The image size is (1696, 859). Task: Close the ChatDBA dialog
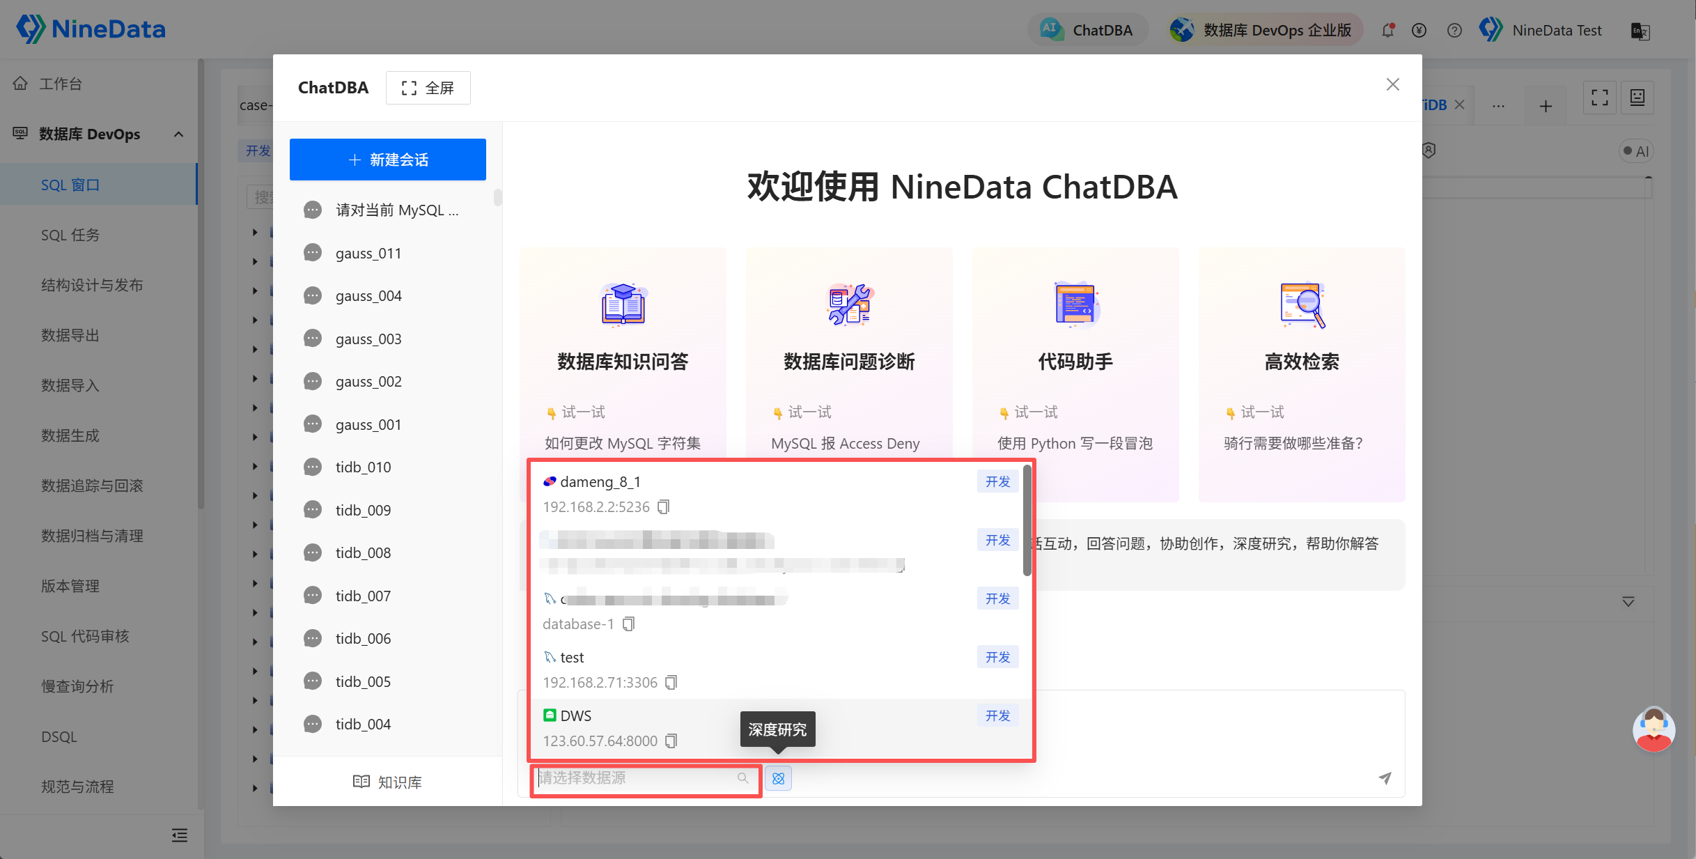click(1393, 84)
